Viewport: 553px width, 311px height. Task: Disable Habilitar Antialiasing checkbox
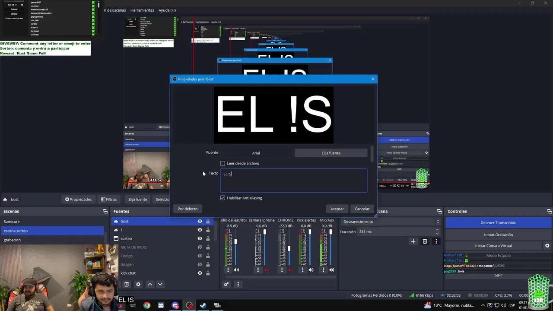tap(222, 198)
